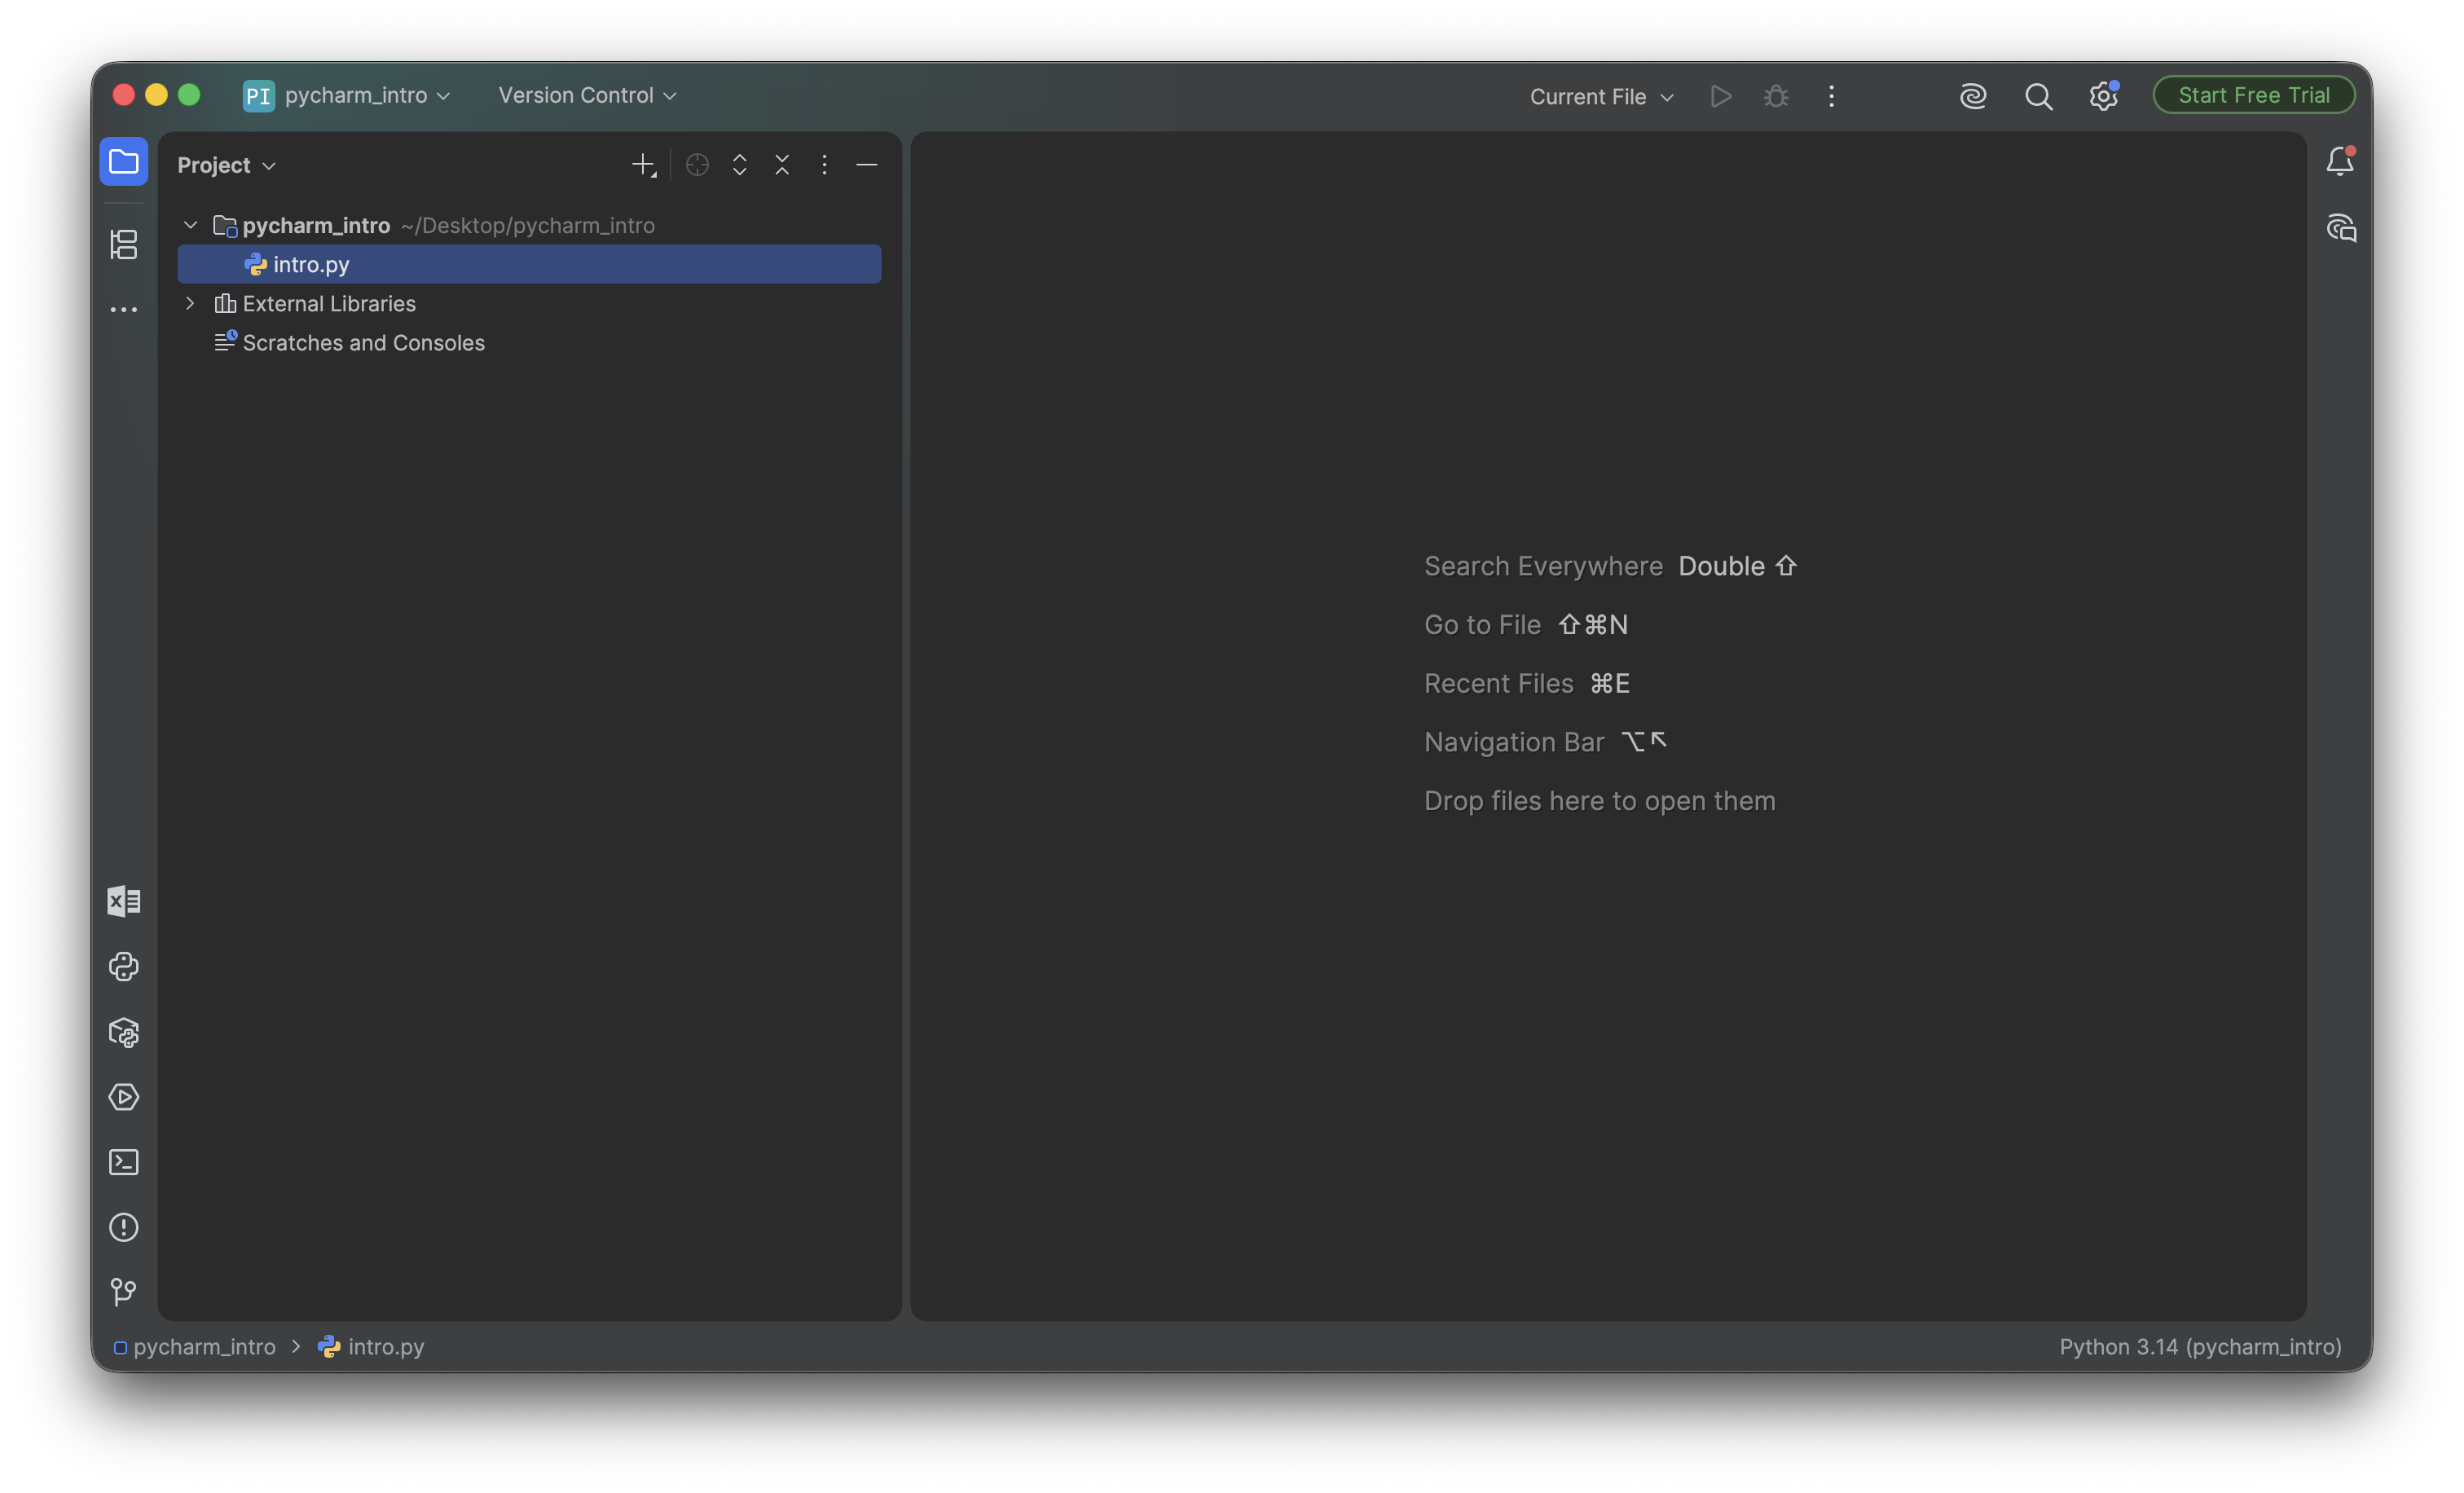Click the Search Everywhere hint text

[1543, 566]
